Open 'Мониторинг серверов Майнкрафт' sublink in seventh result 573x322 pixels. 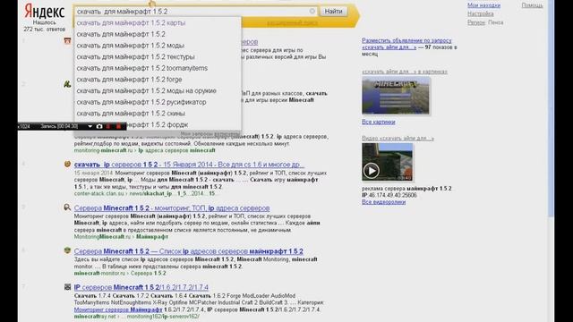[x=118, y=309]
